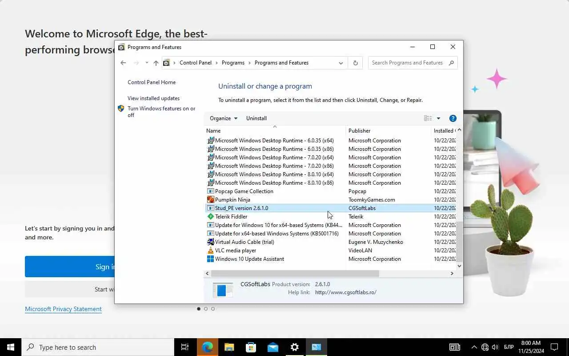Open the recent locations dropdown arrow
The height and width of the screenshot is (356, 569).
tap(147, 63)
